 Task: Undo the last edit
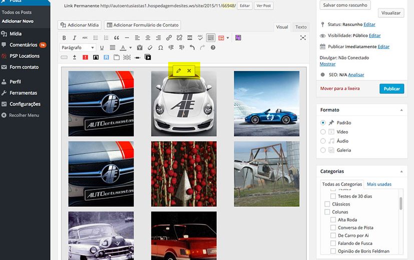(x=192, y=47)
